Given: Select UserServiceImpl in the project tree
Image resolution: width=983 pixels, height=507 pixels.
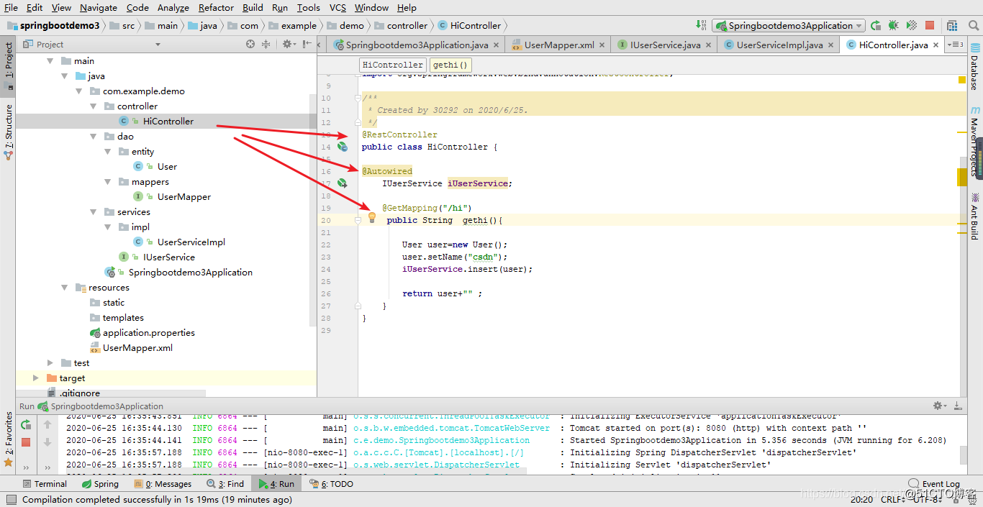Looking at the screenshot, I should coord(191,242).
